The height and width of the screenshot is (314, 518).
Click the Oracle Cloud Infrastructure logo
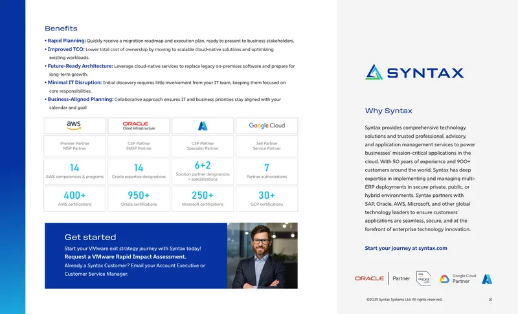point(139,126)
